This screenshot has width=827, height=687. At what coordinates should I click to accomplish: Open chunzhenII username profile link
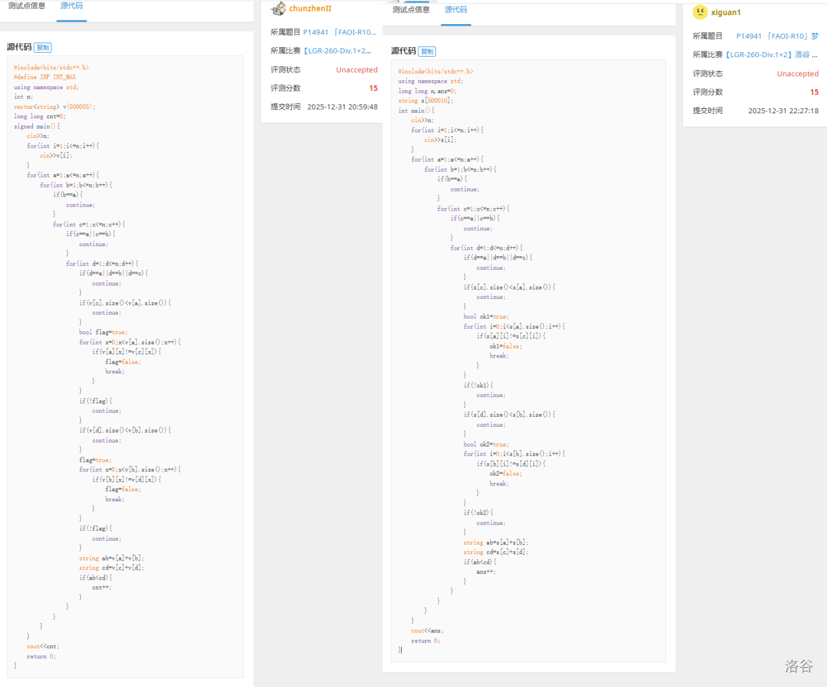coord(310,8)
